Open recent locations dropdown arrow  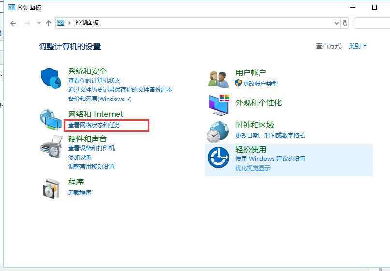tap(39, 23)
